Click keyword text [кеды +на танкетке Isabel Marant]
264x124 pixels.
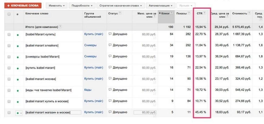49,90
